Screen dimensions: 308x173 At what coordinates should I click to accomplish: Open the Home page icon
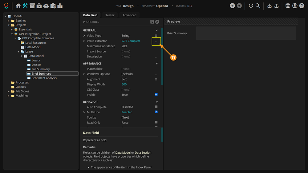pyautogui.click(x=18, y=6)
